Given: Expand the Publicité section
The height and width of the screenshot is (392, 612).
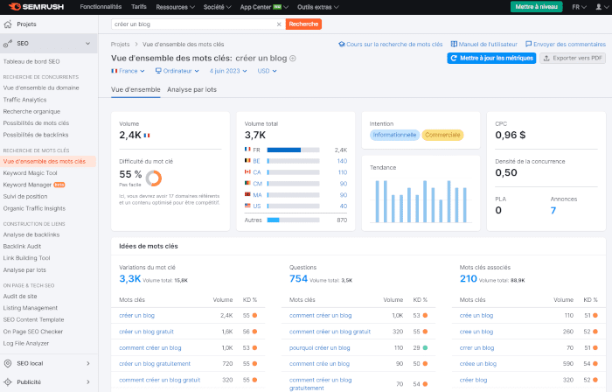Looking at the screenshot, I should pos(87,382).
